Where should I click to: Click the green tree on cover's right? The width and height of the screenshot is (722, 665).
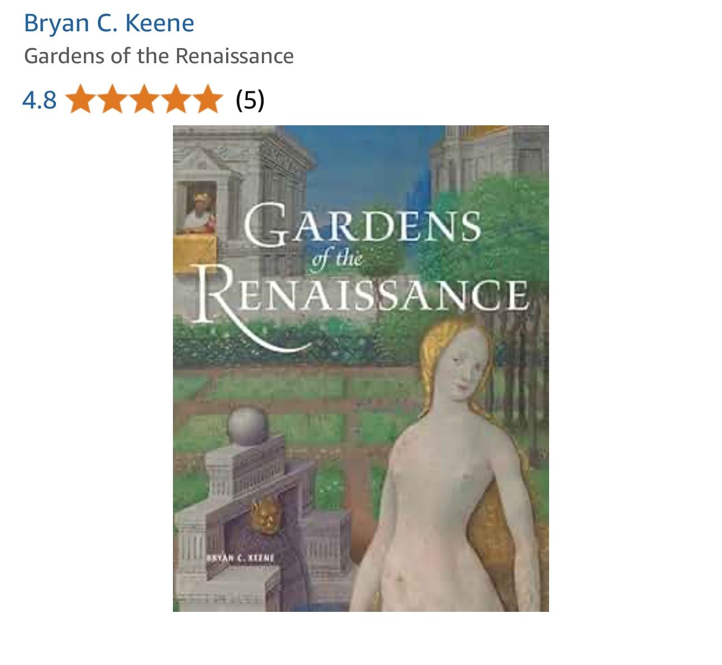pyautogui.click(x=493, y=235)
